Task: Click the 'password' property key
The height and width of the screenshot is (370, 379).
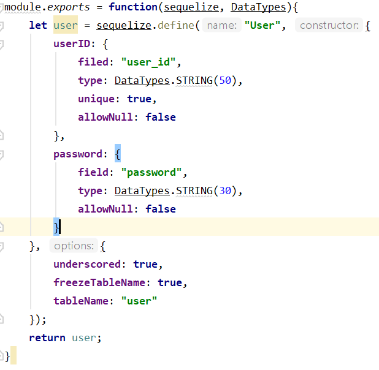Action: tap(78, 154)
